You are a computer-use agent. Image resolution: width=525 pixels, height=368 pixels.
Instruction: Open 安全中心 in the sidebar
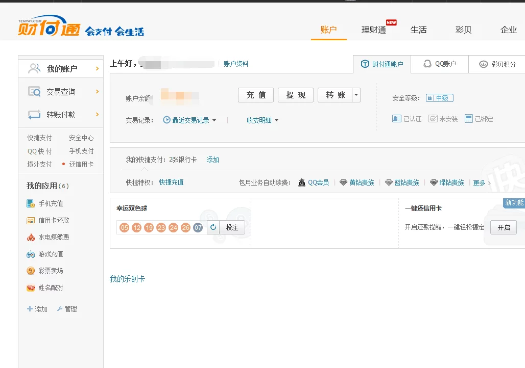pyautogui.click(x=81, y=138)
